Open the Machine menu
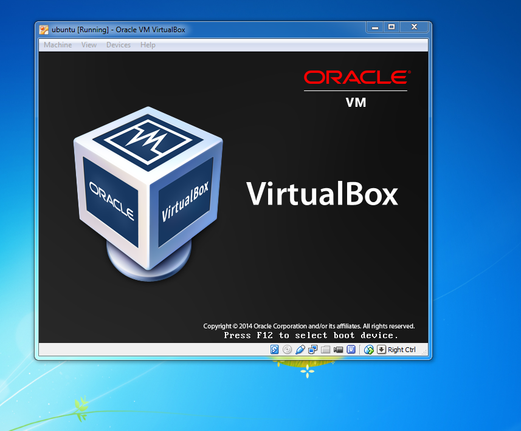 click(58, 45)
